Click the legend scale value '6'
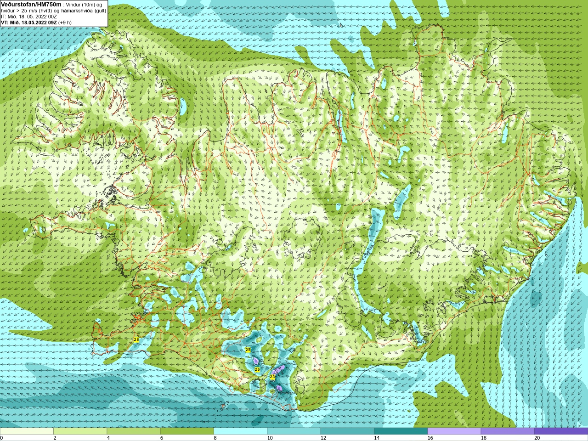 click(x=161, y=438)
